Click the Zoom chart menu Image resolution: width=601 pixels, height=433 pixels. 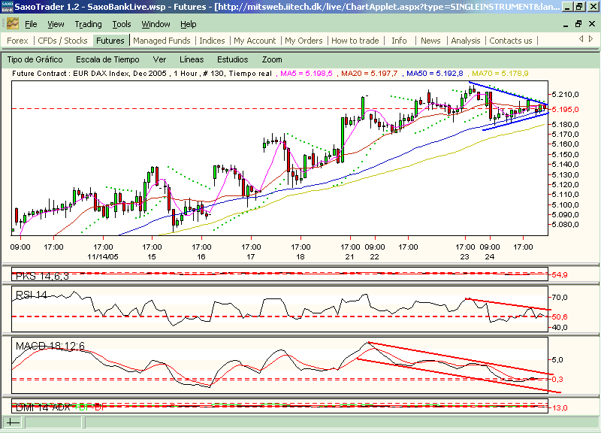pyautogui.click(x=272, y=60)
